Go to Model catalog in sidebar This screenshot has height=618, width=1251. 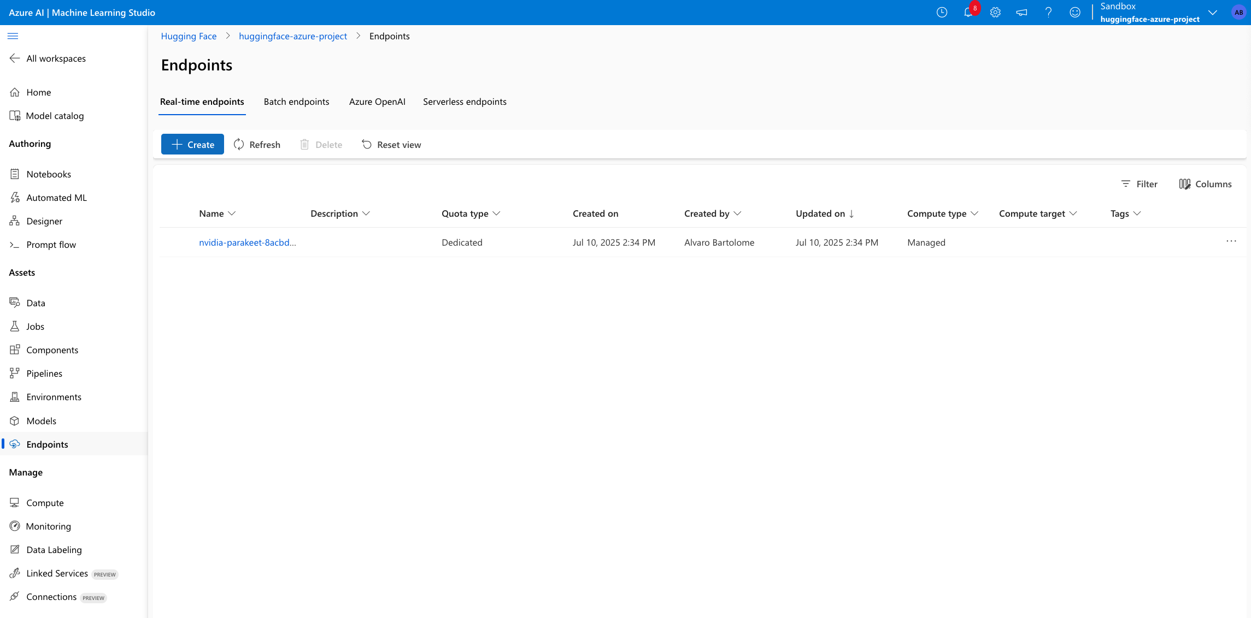pos(55,116)
